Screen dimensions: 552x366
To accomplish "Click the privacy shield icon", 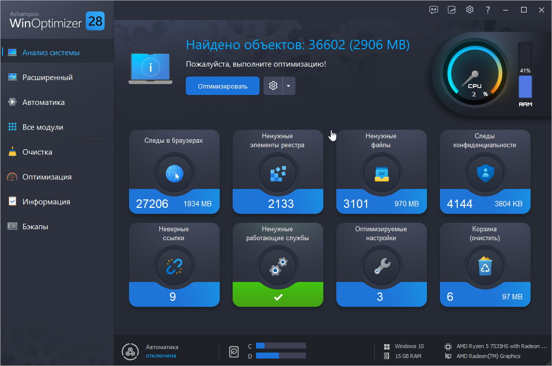I will tap(485, 174).
